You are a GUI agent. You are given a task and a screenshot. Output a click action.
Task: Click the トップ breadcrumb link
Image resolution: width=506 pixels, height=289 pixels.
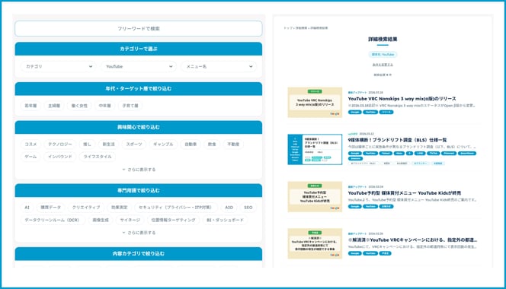pyautogui.click(x=288, y=28)
